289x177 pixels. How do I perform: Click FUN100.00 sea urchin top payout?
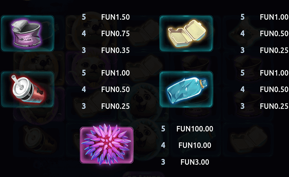point(195,129)
